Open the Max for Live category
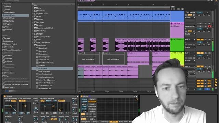The image size is (219, 123). point(10,21)
